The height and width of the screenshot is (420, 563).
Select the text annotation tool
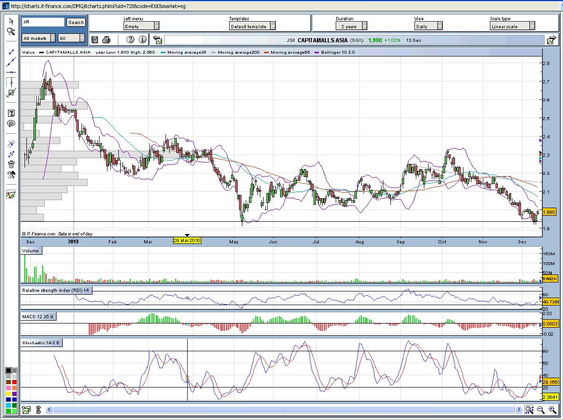(11, 113)
